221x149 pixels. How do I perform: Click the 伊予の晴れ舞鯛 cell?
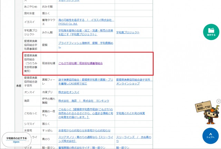(x=48, y=101)
